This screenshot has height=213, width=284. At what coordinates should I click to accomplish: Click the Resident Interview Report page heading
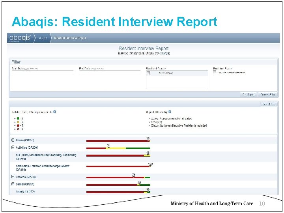tap(144, 49)
